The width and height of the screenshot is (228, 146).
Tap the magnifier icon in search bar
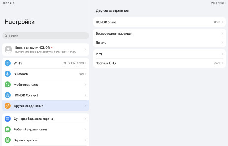pos(6,36)
